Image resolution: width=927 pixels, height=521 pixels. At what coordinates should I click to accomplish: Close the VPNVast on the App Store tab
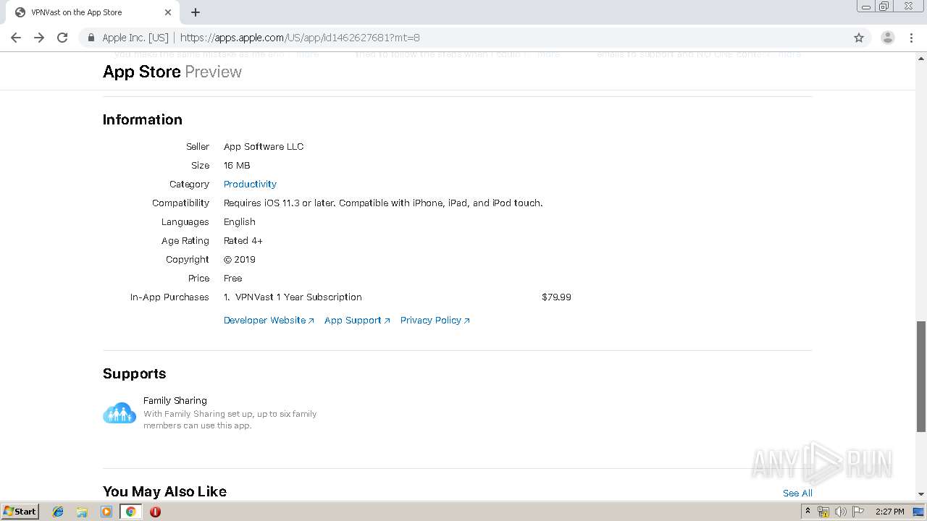pos(168,12)
